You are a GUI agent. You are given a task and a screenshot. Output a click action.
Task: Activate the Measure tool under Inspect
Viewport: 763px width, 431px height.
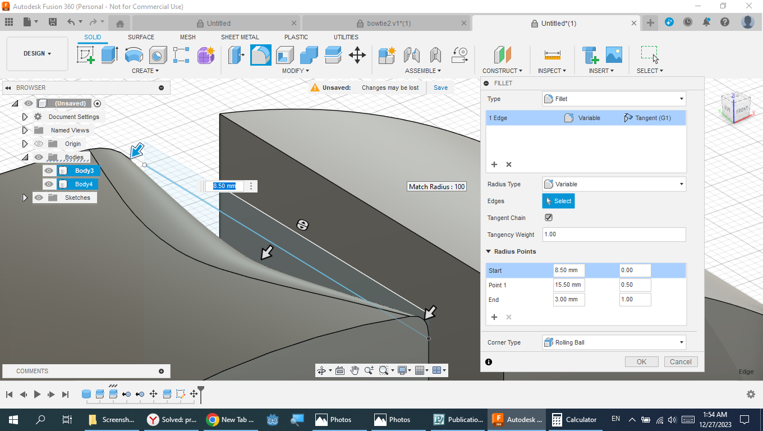tap(552, 55)
